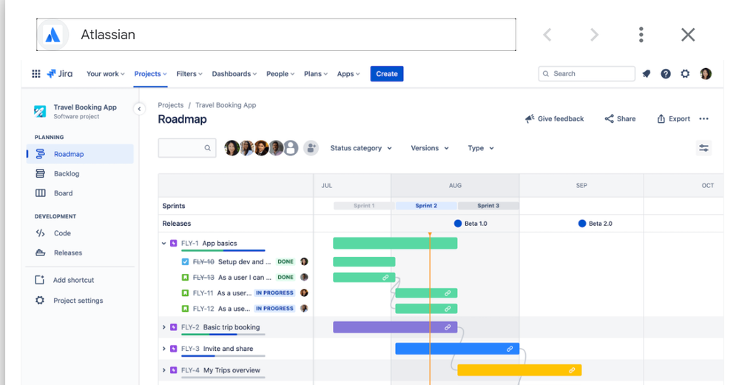Collapse the sidebar with the chevron button
This screenshot has height=385, width=739.
click(139, 109)
